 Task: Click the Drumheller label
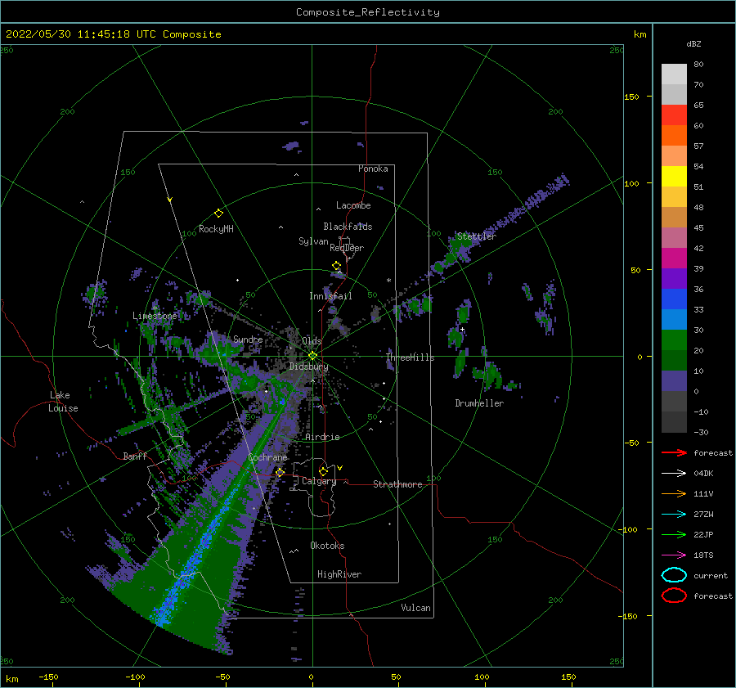click(x=479, y=403)
